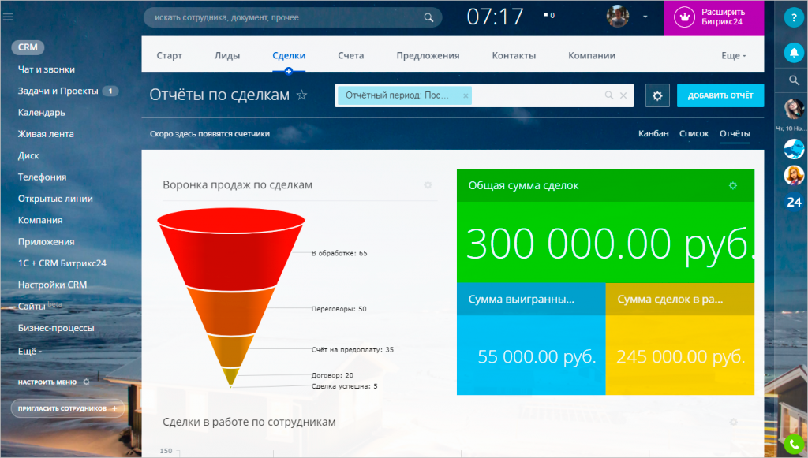Image resolution: width=808 pixels, height=458 pixels.
Task: Click plus icon under Сделки tab
Action: tap(289, 72)
